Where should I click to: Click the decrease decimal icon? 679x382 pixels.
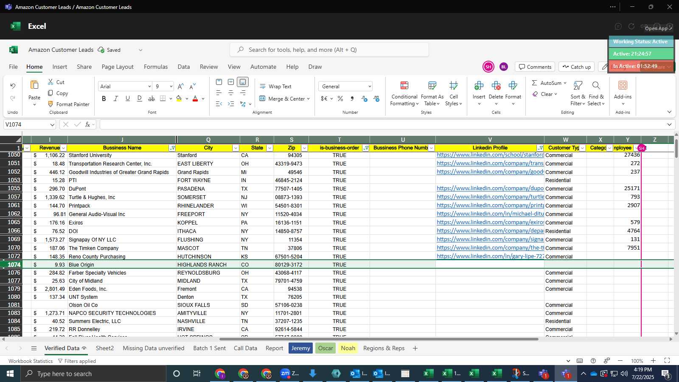click(x=376, y=98)
